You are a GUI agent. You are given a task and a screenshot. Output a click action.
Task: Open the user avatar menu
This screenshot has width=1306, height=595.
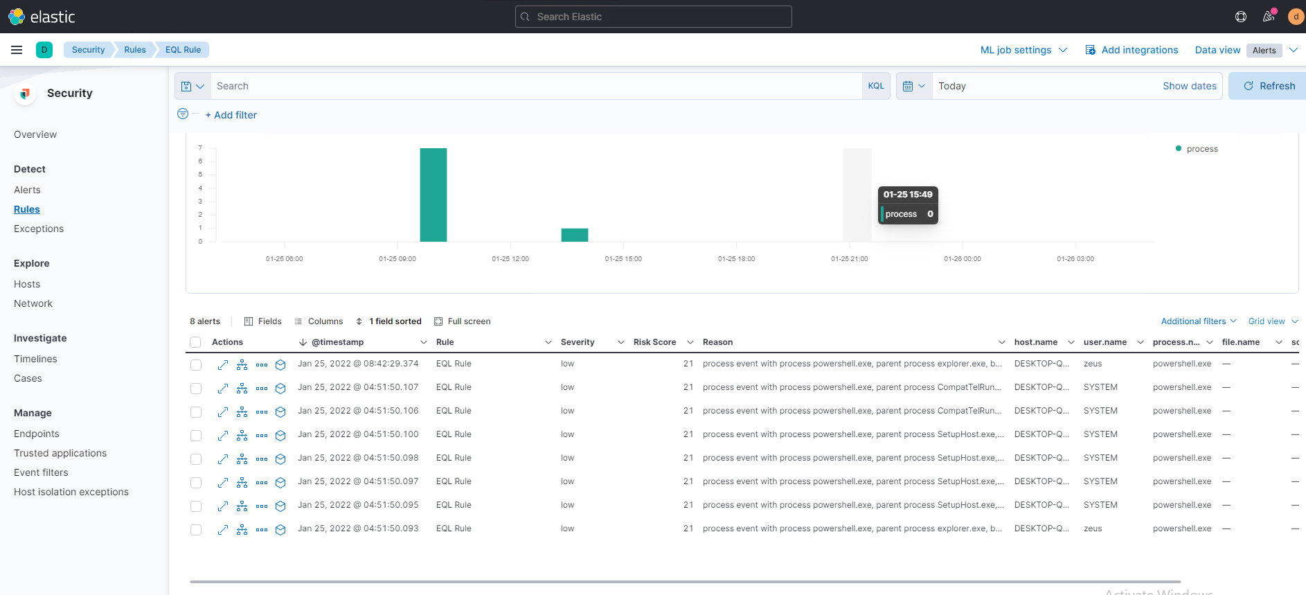1296,17
